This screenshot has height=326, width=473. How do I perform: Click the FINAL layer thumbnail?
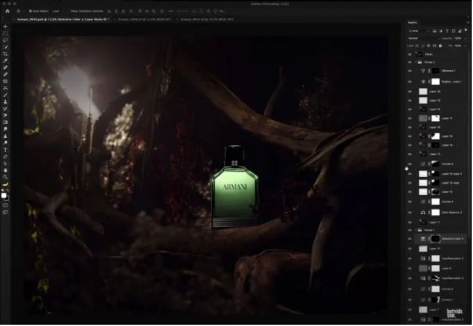tap(419, 54)
